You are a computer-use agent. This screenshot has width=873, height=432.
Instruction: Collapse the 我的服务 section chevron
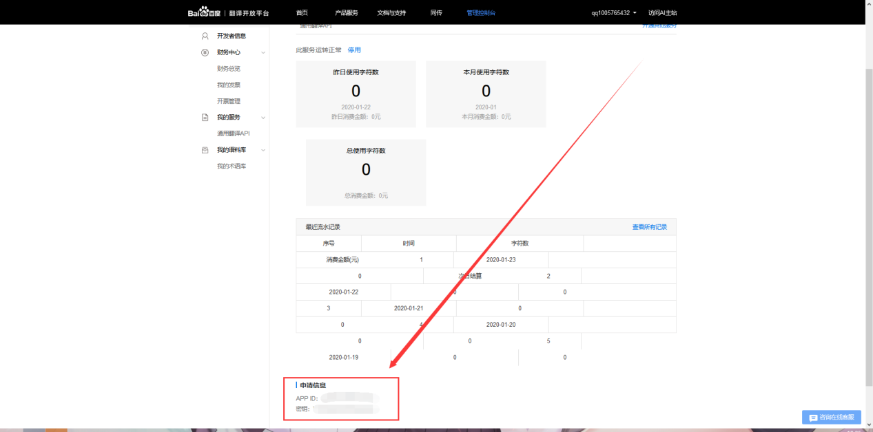pyautogui.click(x=263, y=118)
